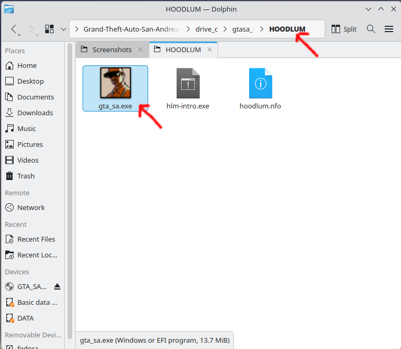
Task: Click the HOODLUM breadcrumb
Action: coord(287,29)
